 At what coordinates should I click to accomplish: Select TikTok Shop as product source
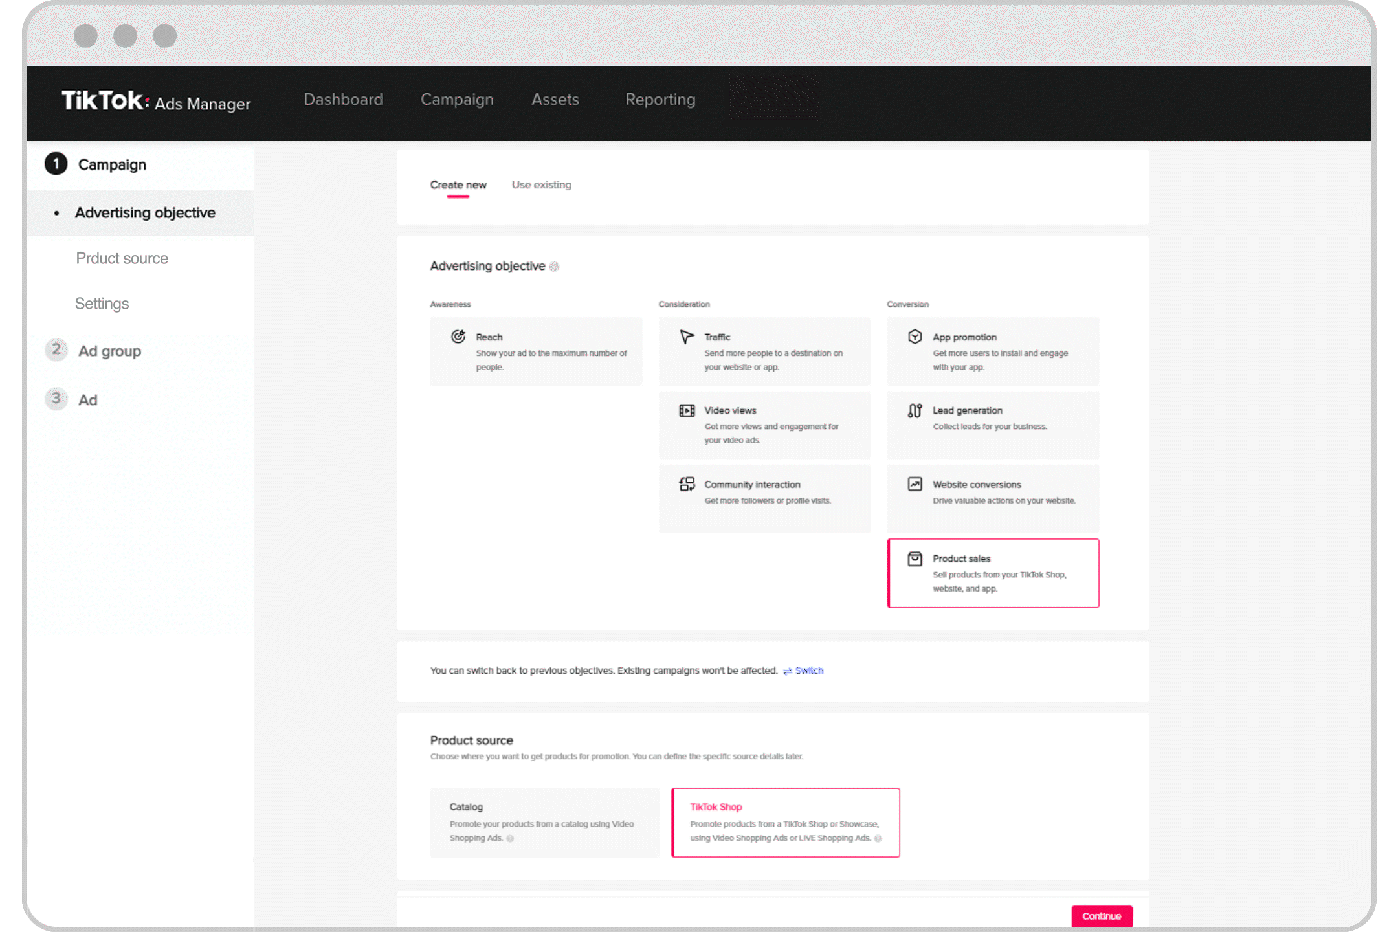(786, 822)
